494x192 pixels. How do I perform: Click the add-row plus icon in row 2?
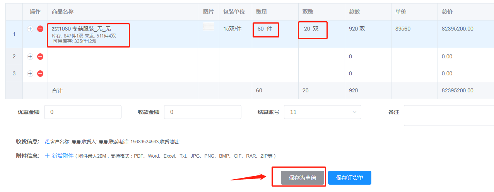(x=30, y=56)
